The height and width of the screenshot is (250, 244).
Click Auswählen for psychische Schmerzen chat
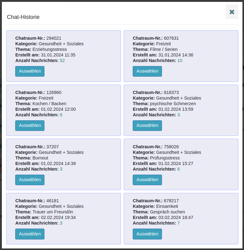point(147,125)
